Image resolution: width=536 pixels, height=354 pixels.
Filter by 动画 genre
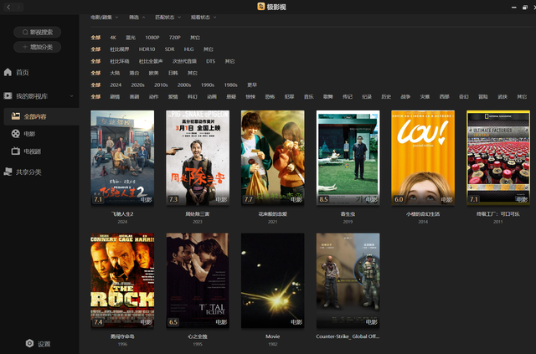(212, 97)
